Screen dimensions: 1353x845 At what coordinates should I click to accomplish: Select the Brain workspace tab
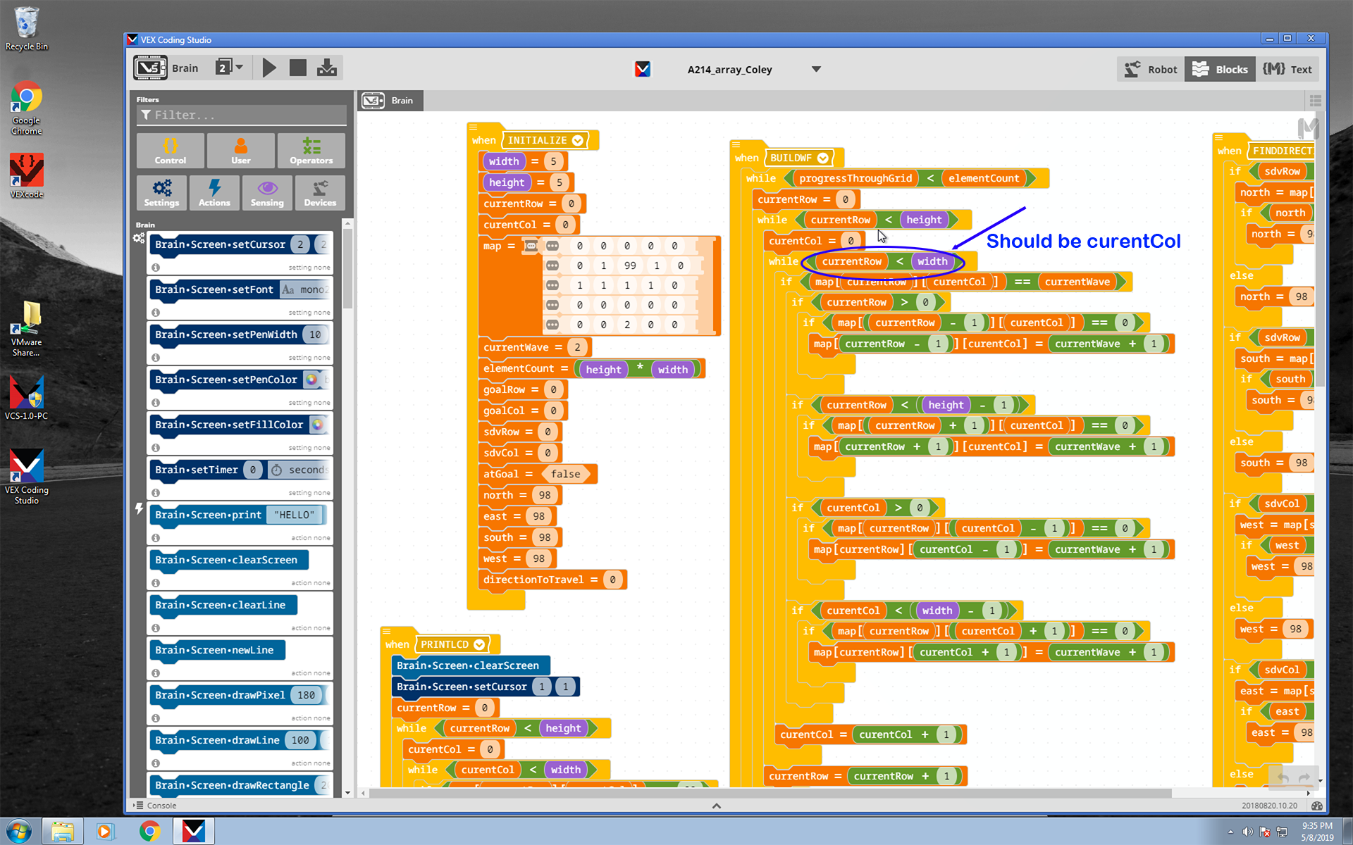390,101
